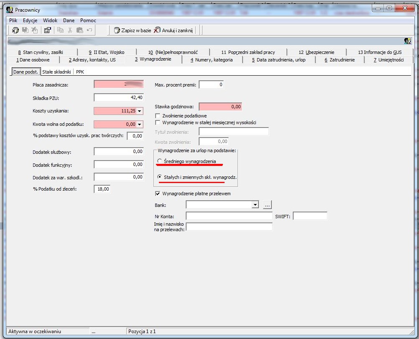419x339 pixels.
Task: Open the Dane menu
Action: [x=69, y=20]
